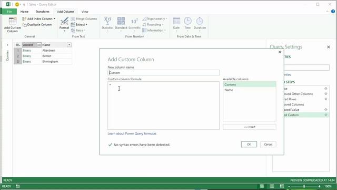The width and height of the screenshot is (337, 190).
Task: Click the Normal view icon in status bar
Action: 262,186
